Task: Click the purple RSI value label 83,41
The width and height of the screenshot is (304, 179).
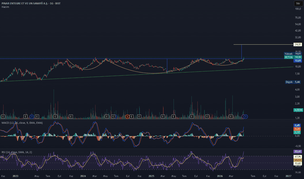Action: coord(297,151)
